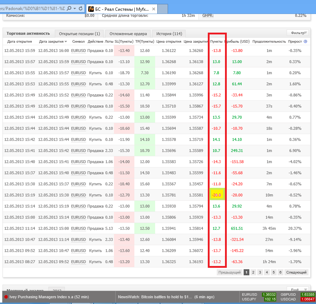Click the 5.13 lots value
This screenshot has width=316, height=304.
click(x=109, y=228)
